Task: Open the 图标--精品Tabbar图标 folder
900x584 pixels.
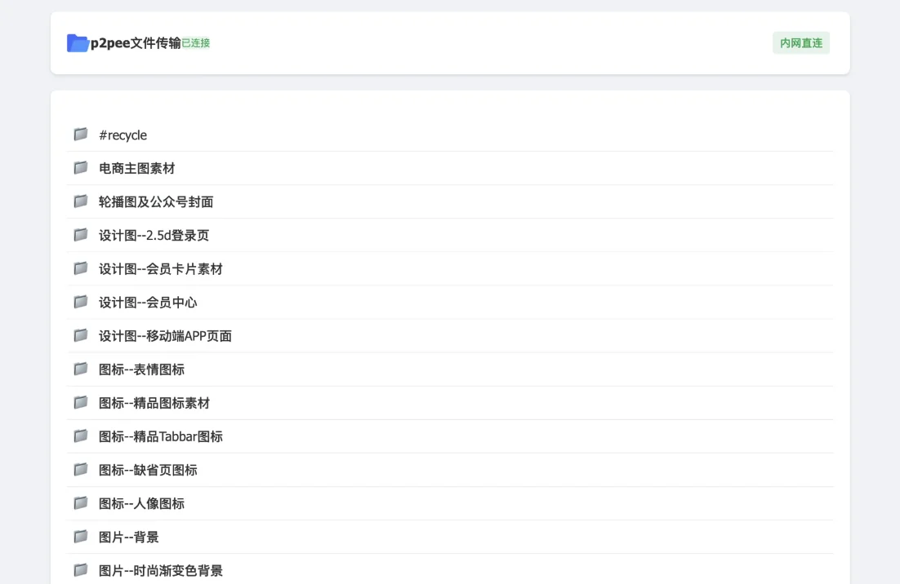Action: click(450, 436)
